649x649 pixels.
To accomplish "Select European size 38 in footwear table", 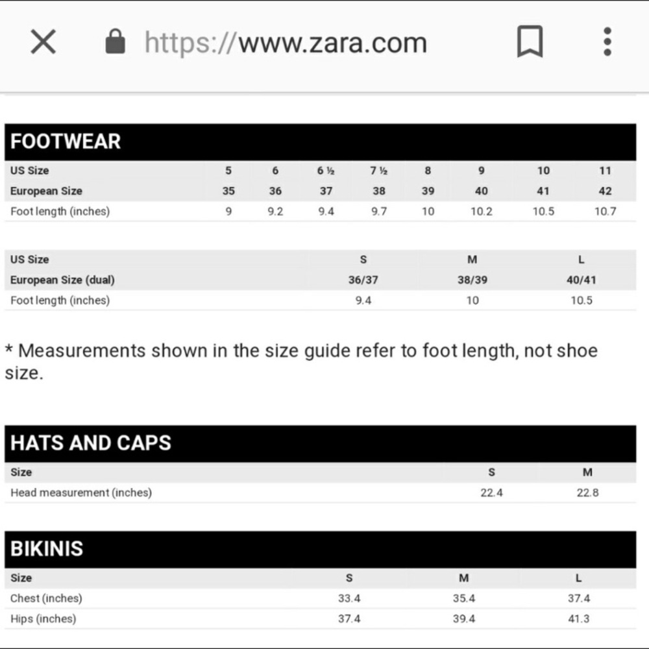I will pyautogui.click(x=379, y=191).
